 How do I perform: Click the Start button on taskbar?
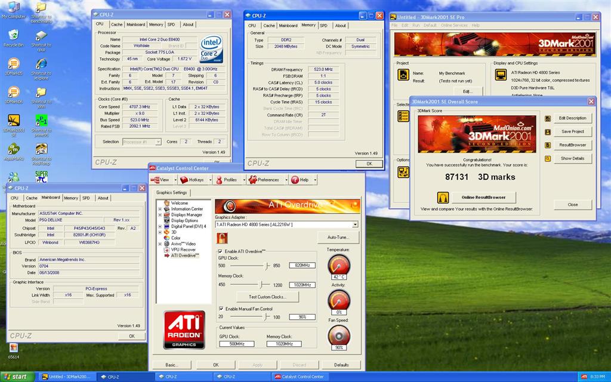coord(18,377)
